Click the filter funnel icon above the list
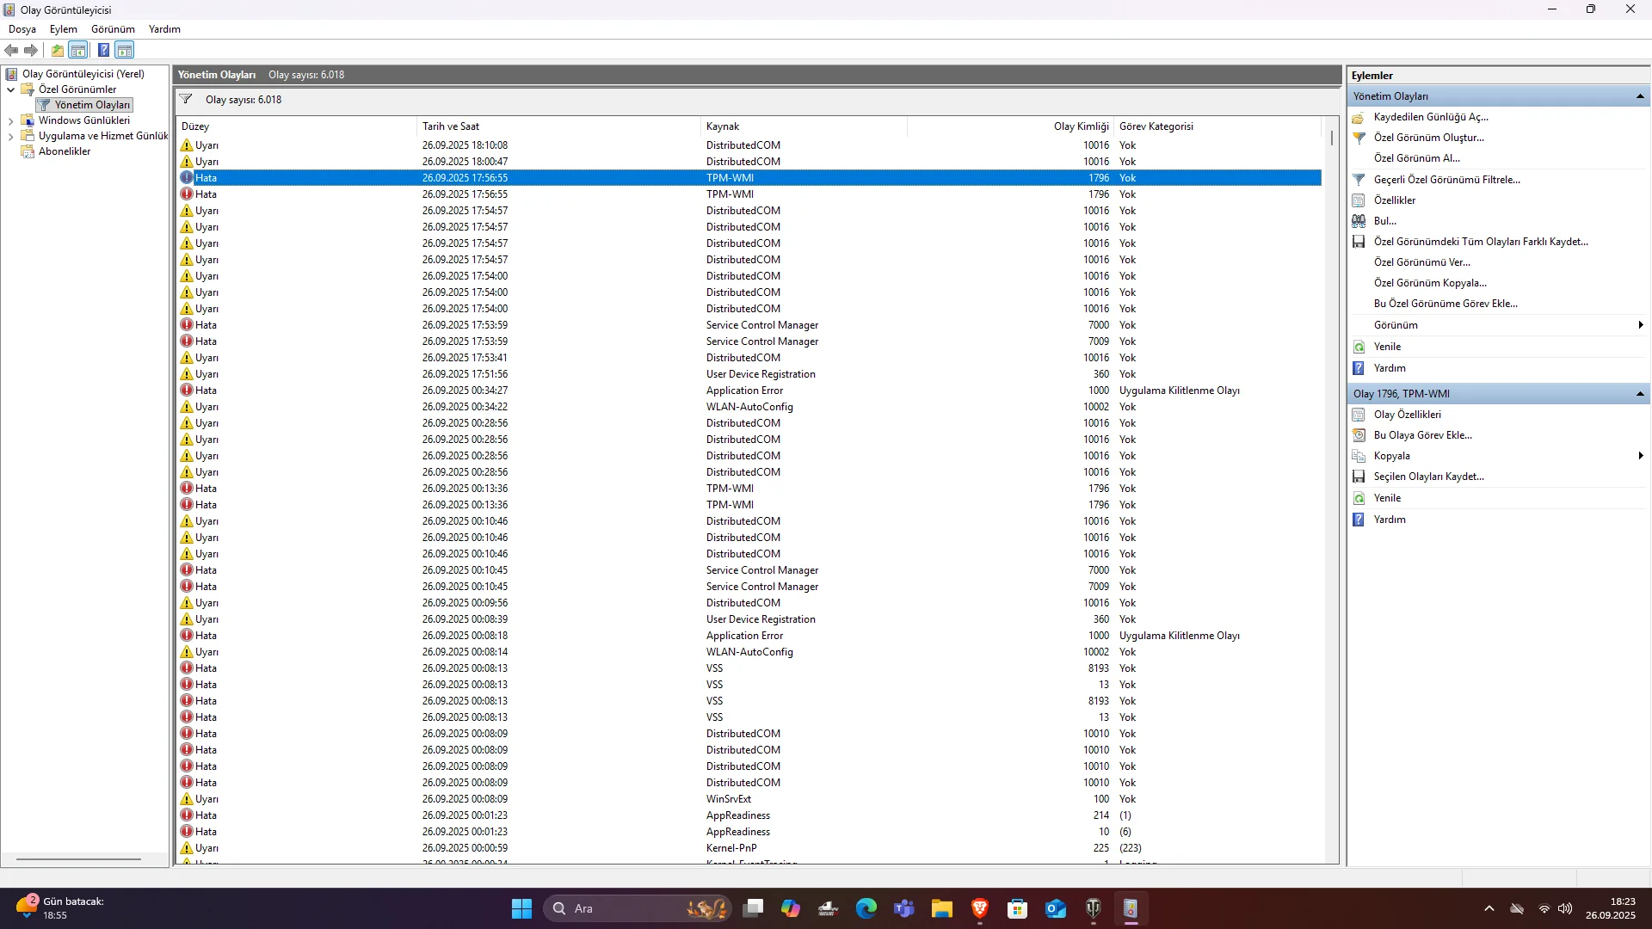This screenshot has width=1652, height=929. pos(186,99)
